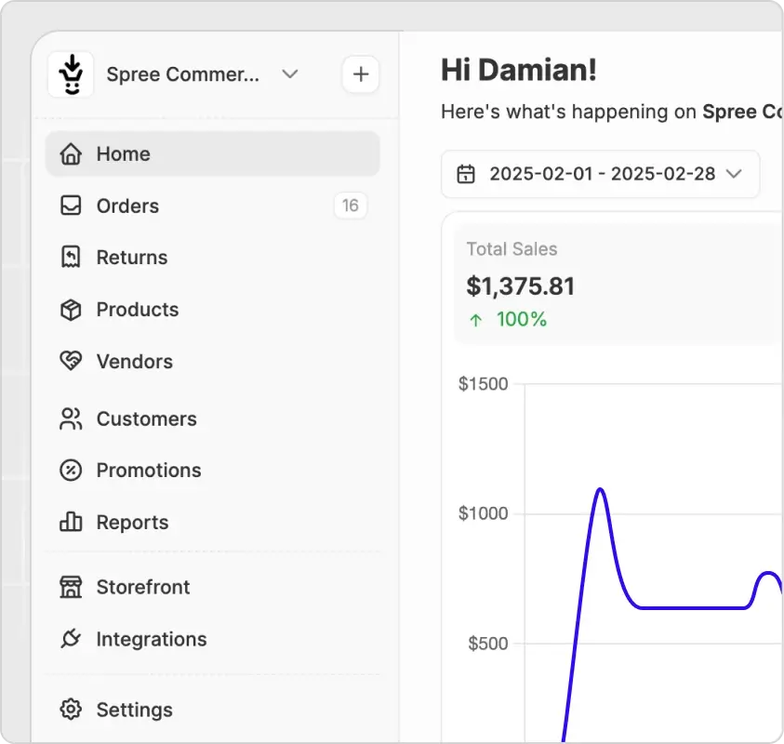The height and width of the screenshot is (744, 784).
Task: Click the Vendors handshake heart icon
Action: [71, 362]
